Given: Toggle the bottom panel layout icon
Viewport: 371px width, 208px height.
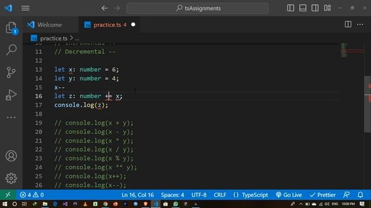Looking at the screenshot, I should coord(303,8).
